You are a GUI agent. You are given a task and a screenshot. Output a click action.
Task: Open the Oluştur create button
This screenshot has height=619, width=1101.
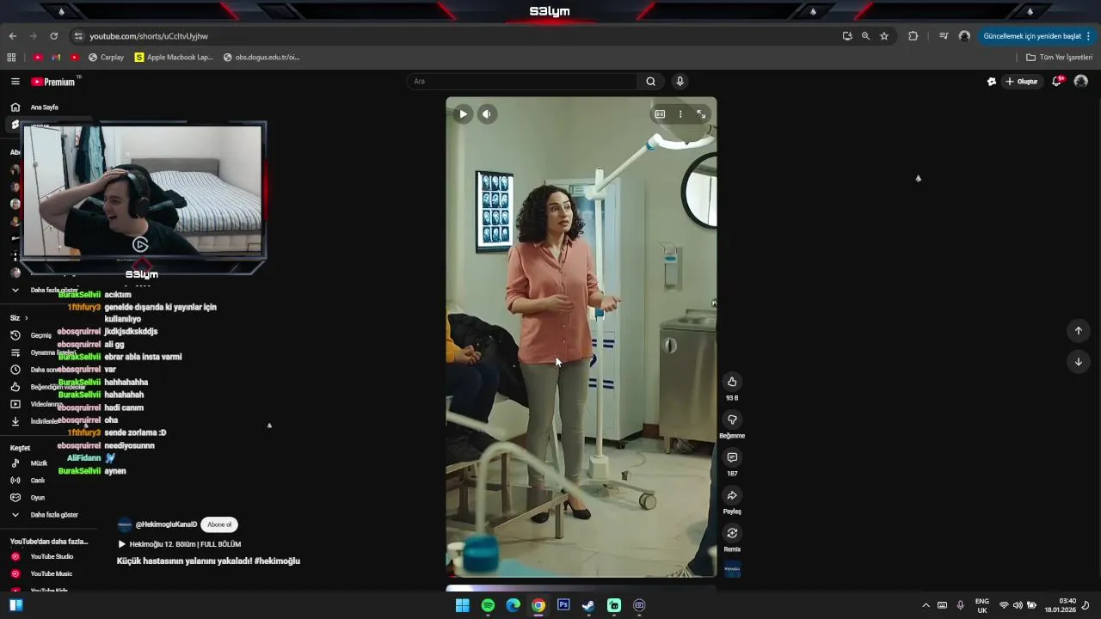pos(1022,82)
